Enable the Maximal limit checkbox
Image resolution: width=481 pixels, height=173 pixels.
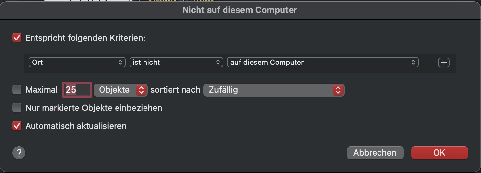(17, 90)
